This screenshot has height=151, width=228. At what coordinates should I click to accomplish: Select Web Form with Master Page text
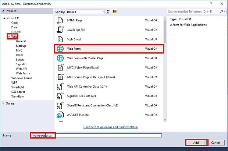pyautogui.click(x=85, y=58)
